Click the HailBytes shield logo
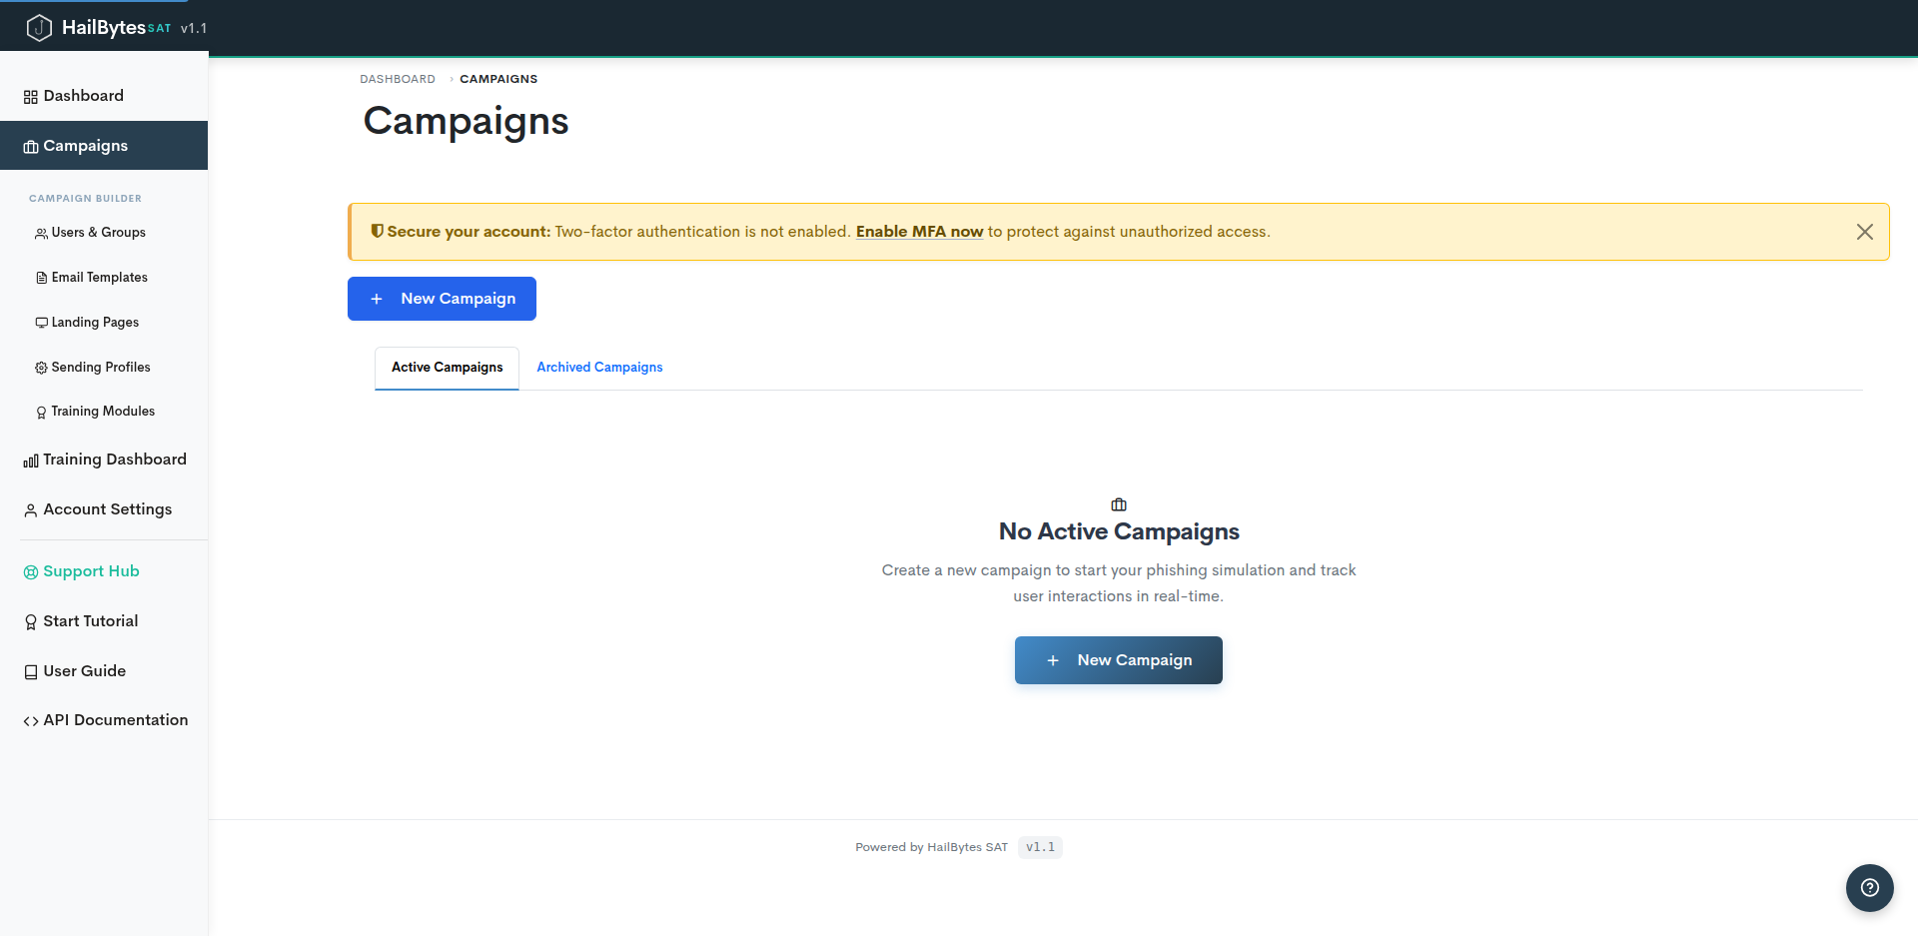The height and width of the screenshot is (936, 1918). pos(39,27)
